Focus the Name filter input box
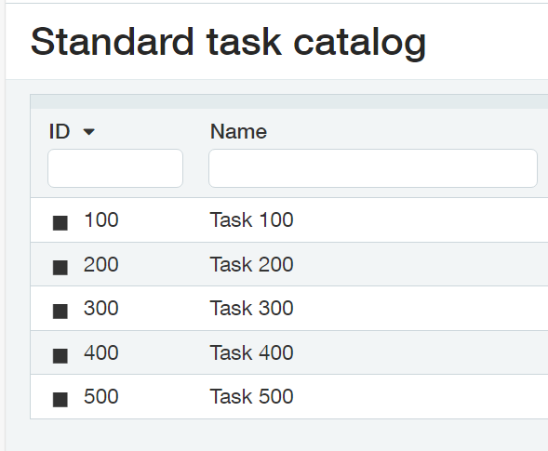548x451 pixels. click(x=373, y=168)
